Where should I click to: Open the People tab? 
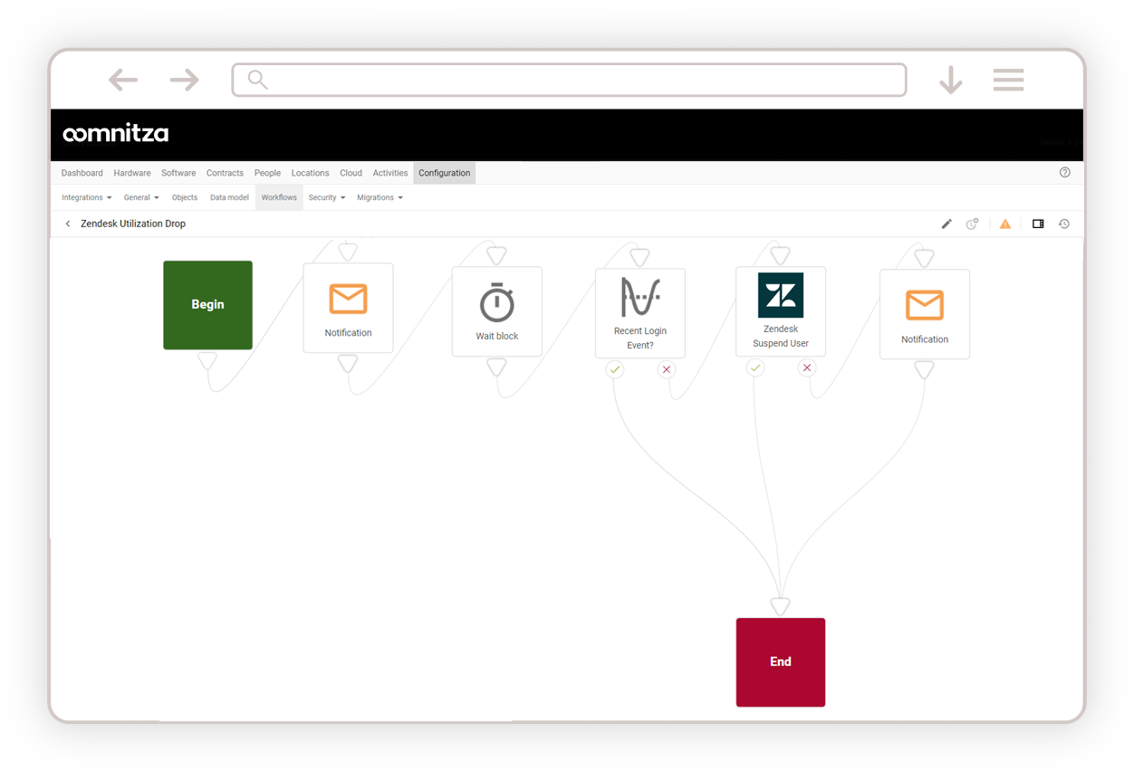pyautogui.click(x=267, y=173)
